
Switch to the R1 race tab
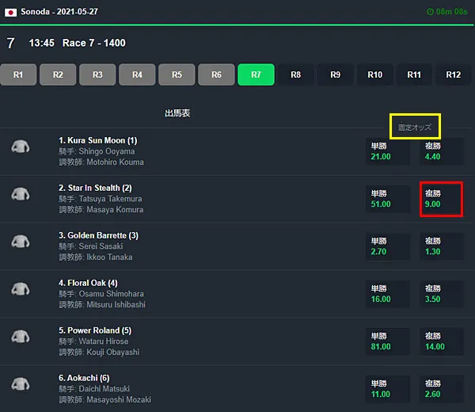pyautogui.click(x=18, y=74)
